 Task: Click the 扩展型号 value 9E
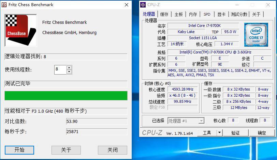pyautogui.click(x=220, y=64)
